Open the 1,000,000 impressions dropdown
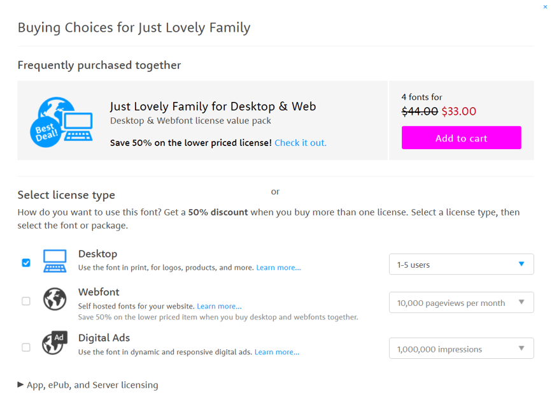 [461, 349]
